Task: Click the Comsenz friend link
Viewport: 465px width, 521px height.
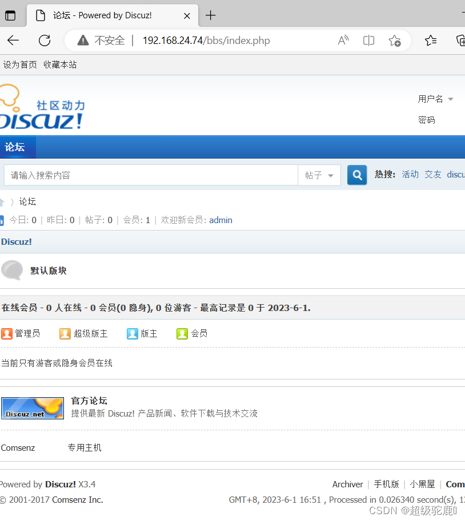Action: tap(18, 448)
